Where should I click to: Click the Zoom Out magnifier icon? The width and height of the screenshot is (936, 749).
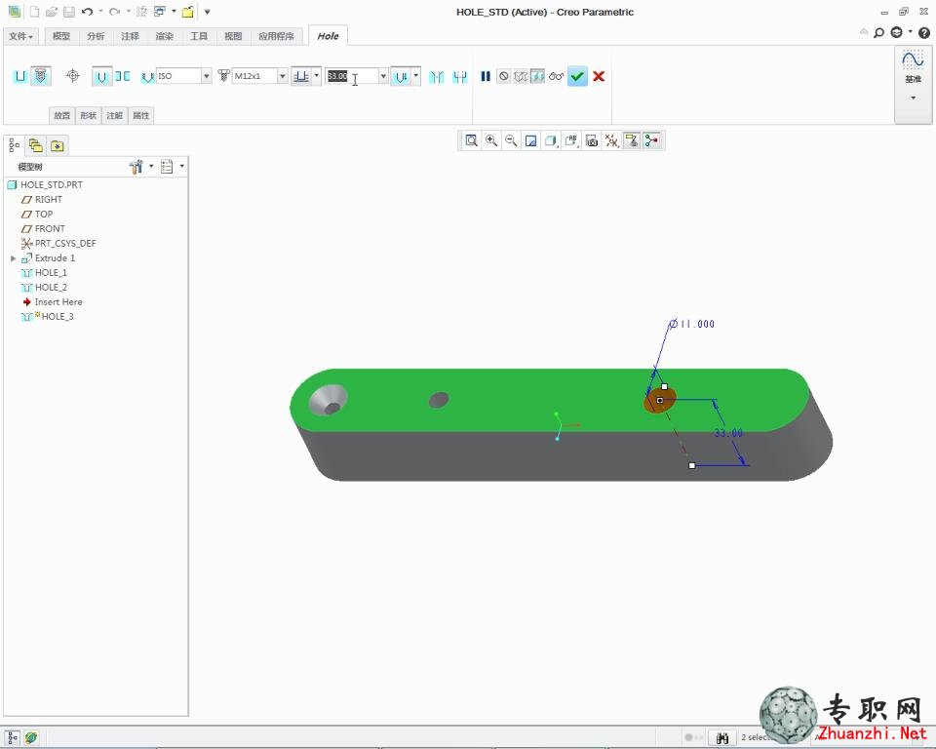(x=511, y=141)
